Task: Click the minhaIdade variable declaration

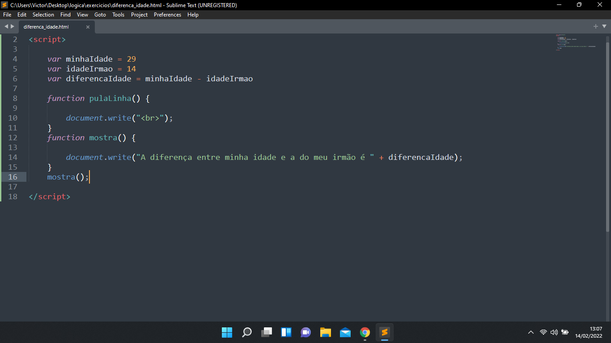Action: point(89,59)
